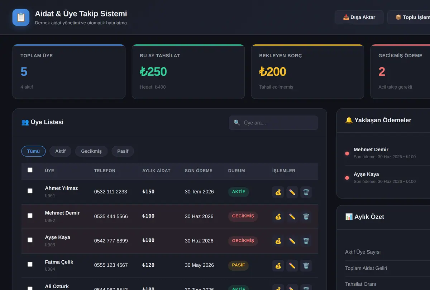Click the GECİKMİŞ badge for Mehmet Demir

pyautogui.click(x=243, y=216)
